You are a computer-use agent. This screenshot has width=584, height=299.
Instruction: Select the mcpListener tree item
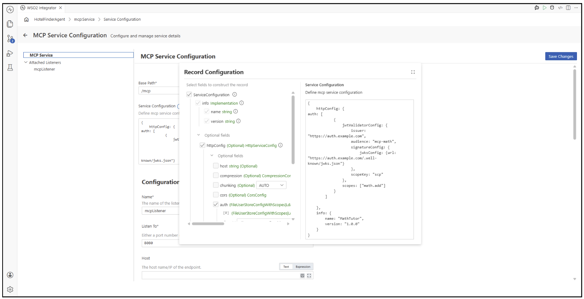click(44, 69)
